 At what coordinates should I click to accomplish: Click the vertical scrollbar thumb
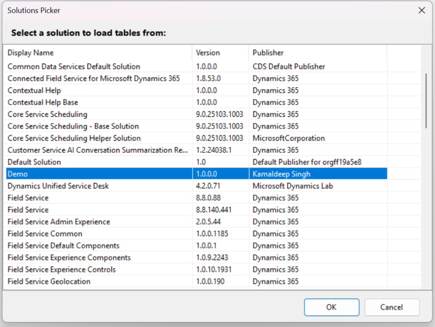(426, 100)
